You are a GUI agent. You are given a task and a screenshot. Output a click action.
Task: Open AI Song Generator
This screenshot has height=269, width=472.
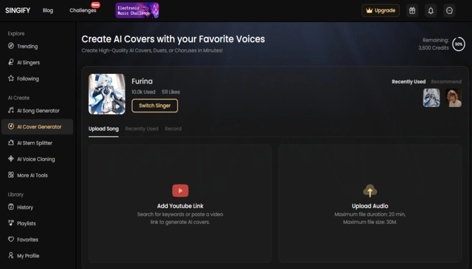click(x=37, y=110)
